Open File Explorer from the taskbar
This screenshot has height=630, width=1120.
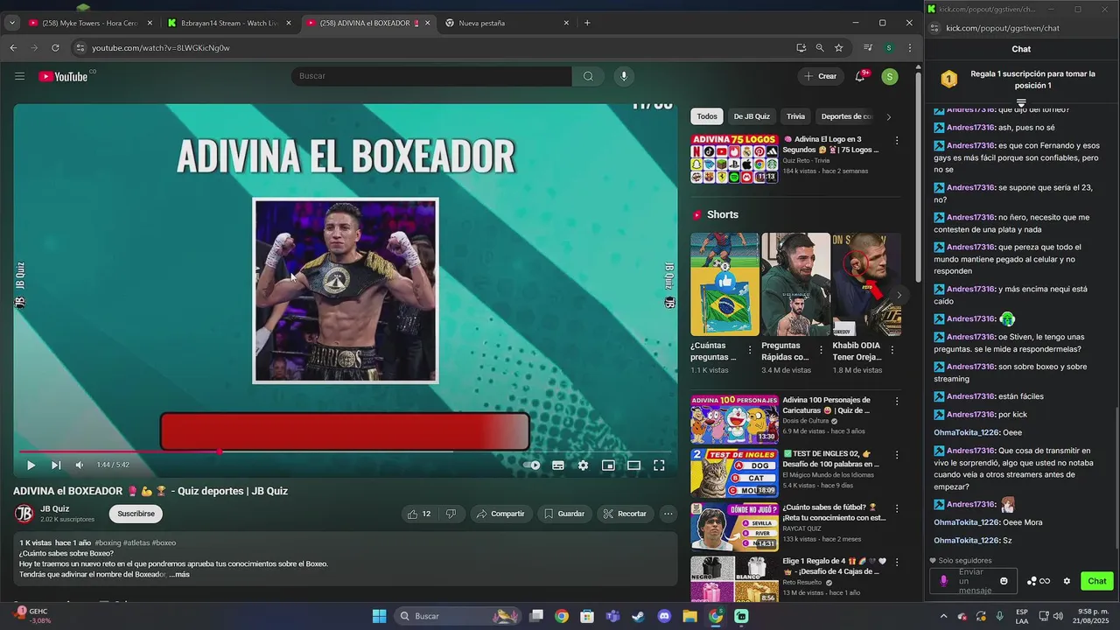coord(689,616)
